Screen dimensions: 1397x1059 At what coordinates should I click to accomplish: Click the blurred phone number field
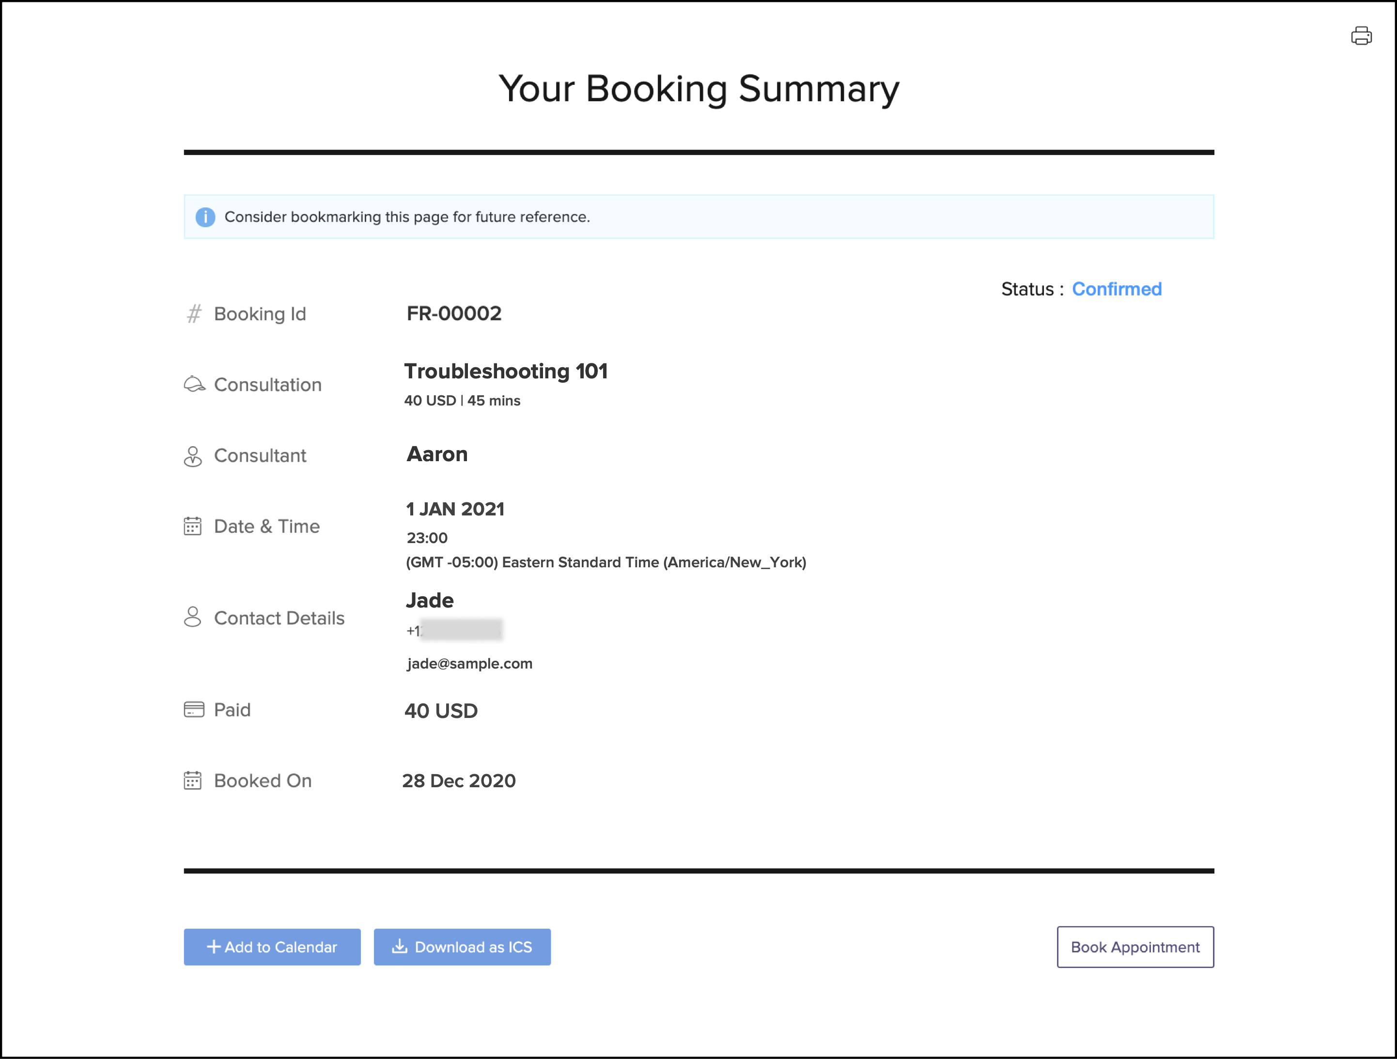(460, 630)
